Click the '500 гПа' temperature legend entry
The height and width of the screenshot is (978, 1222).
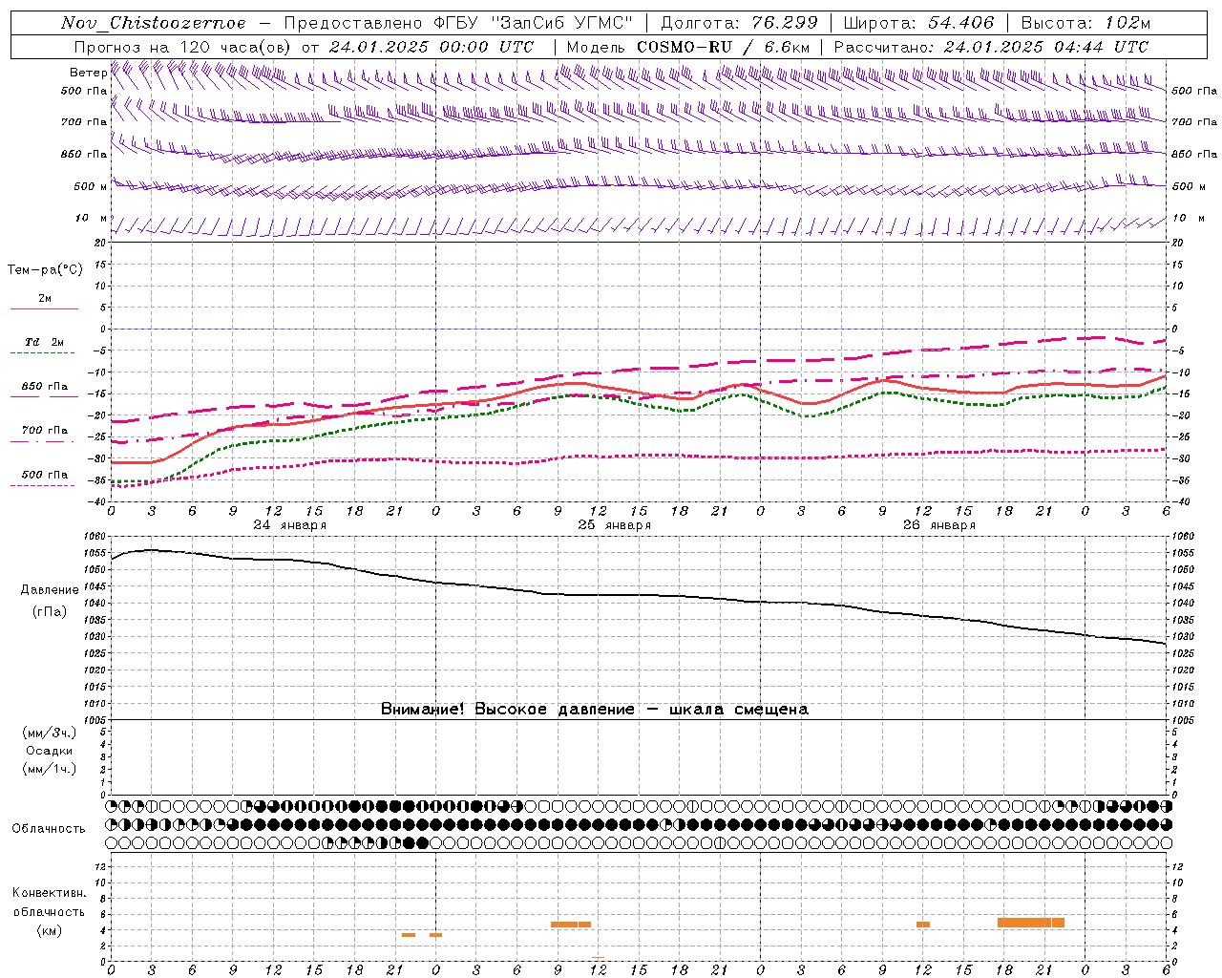[44, 475]
